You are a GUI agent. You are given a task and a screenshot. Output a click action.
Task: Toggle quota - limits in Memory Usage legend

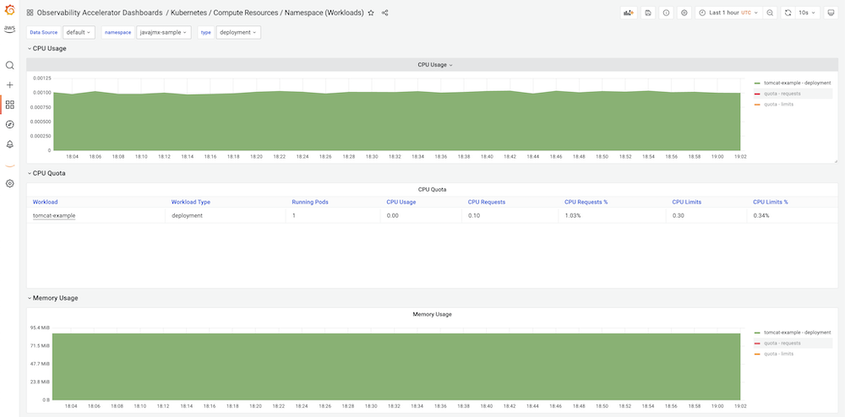coord(778,354)
